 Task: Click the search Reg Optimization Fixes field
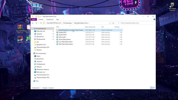[135, 23]
